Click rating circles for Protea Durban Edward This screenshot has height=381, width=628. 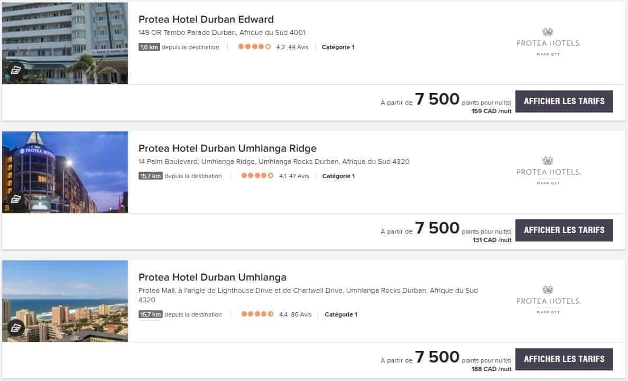click(x=254, y=47)
